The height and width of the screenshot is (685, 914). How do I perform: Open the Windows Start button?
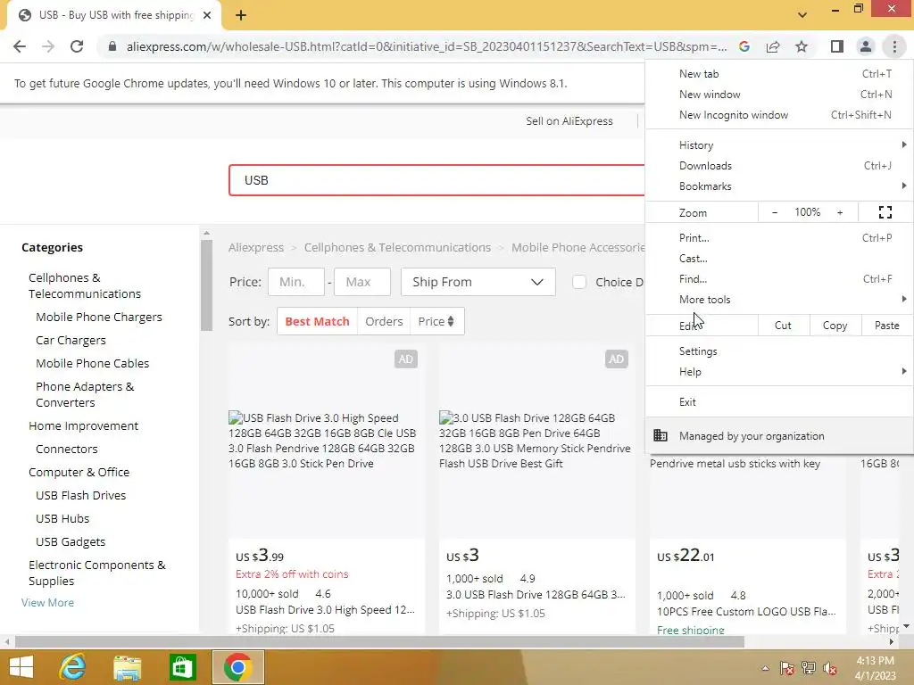coord(21,667)
